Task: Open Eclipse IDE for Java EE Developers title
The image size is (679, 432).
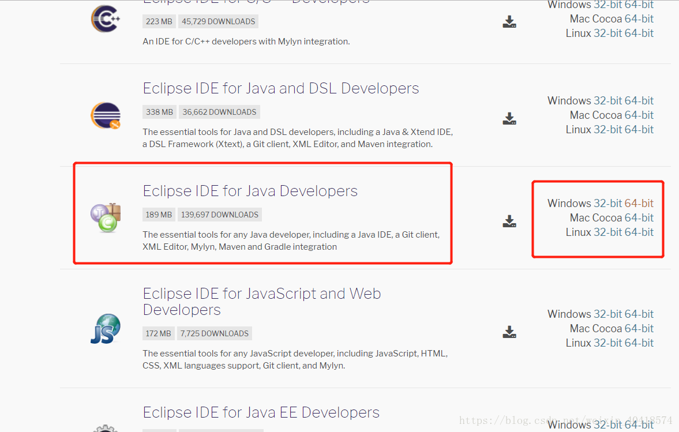Action: 261,412
